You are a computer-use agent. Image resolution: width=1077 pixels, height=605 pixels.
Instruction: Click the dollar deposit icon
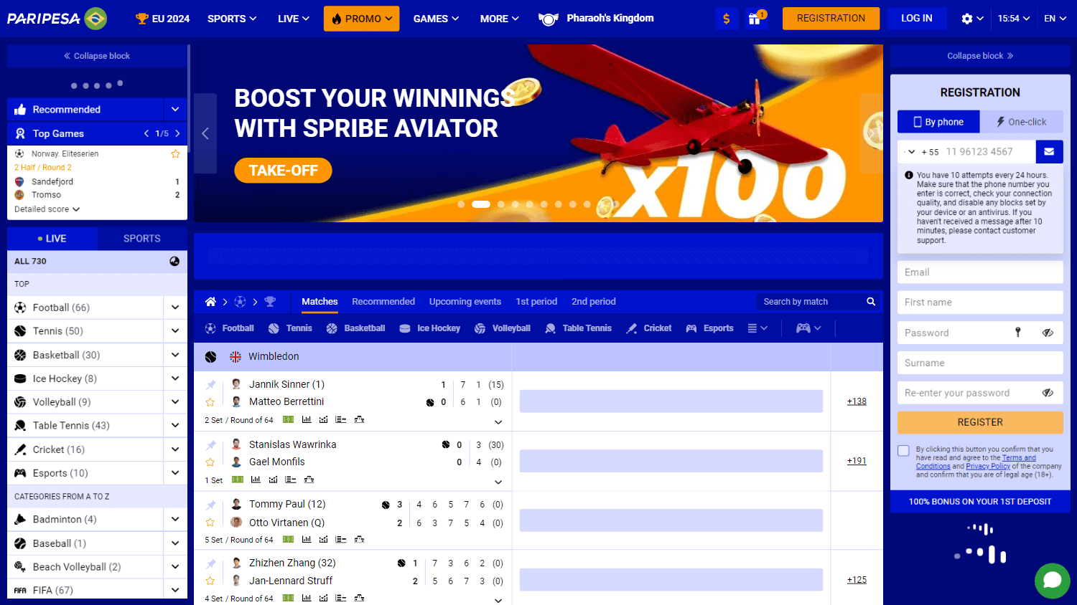[x=727, y=19]
